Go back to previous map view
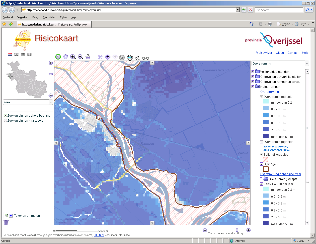Image resolution: width=316 pixels, height=244 pixels. tap(108, 57)
